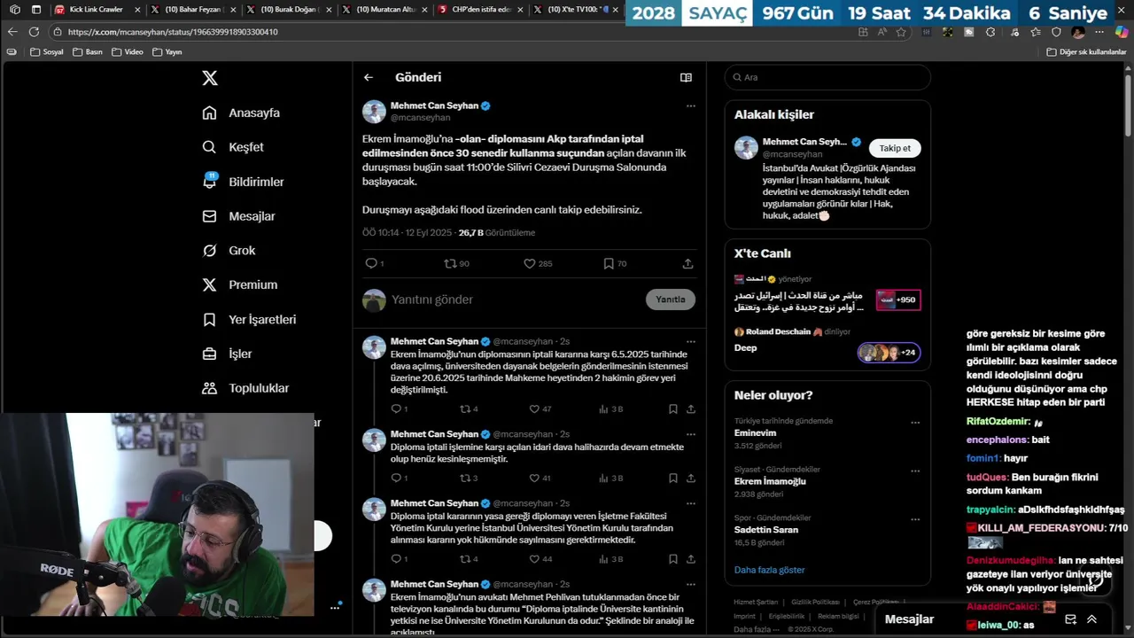The width and height of the screenshot is (1134, 638).
Task: Like the reply about İşletme Fakültesi
Action: pos(540,559)
